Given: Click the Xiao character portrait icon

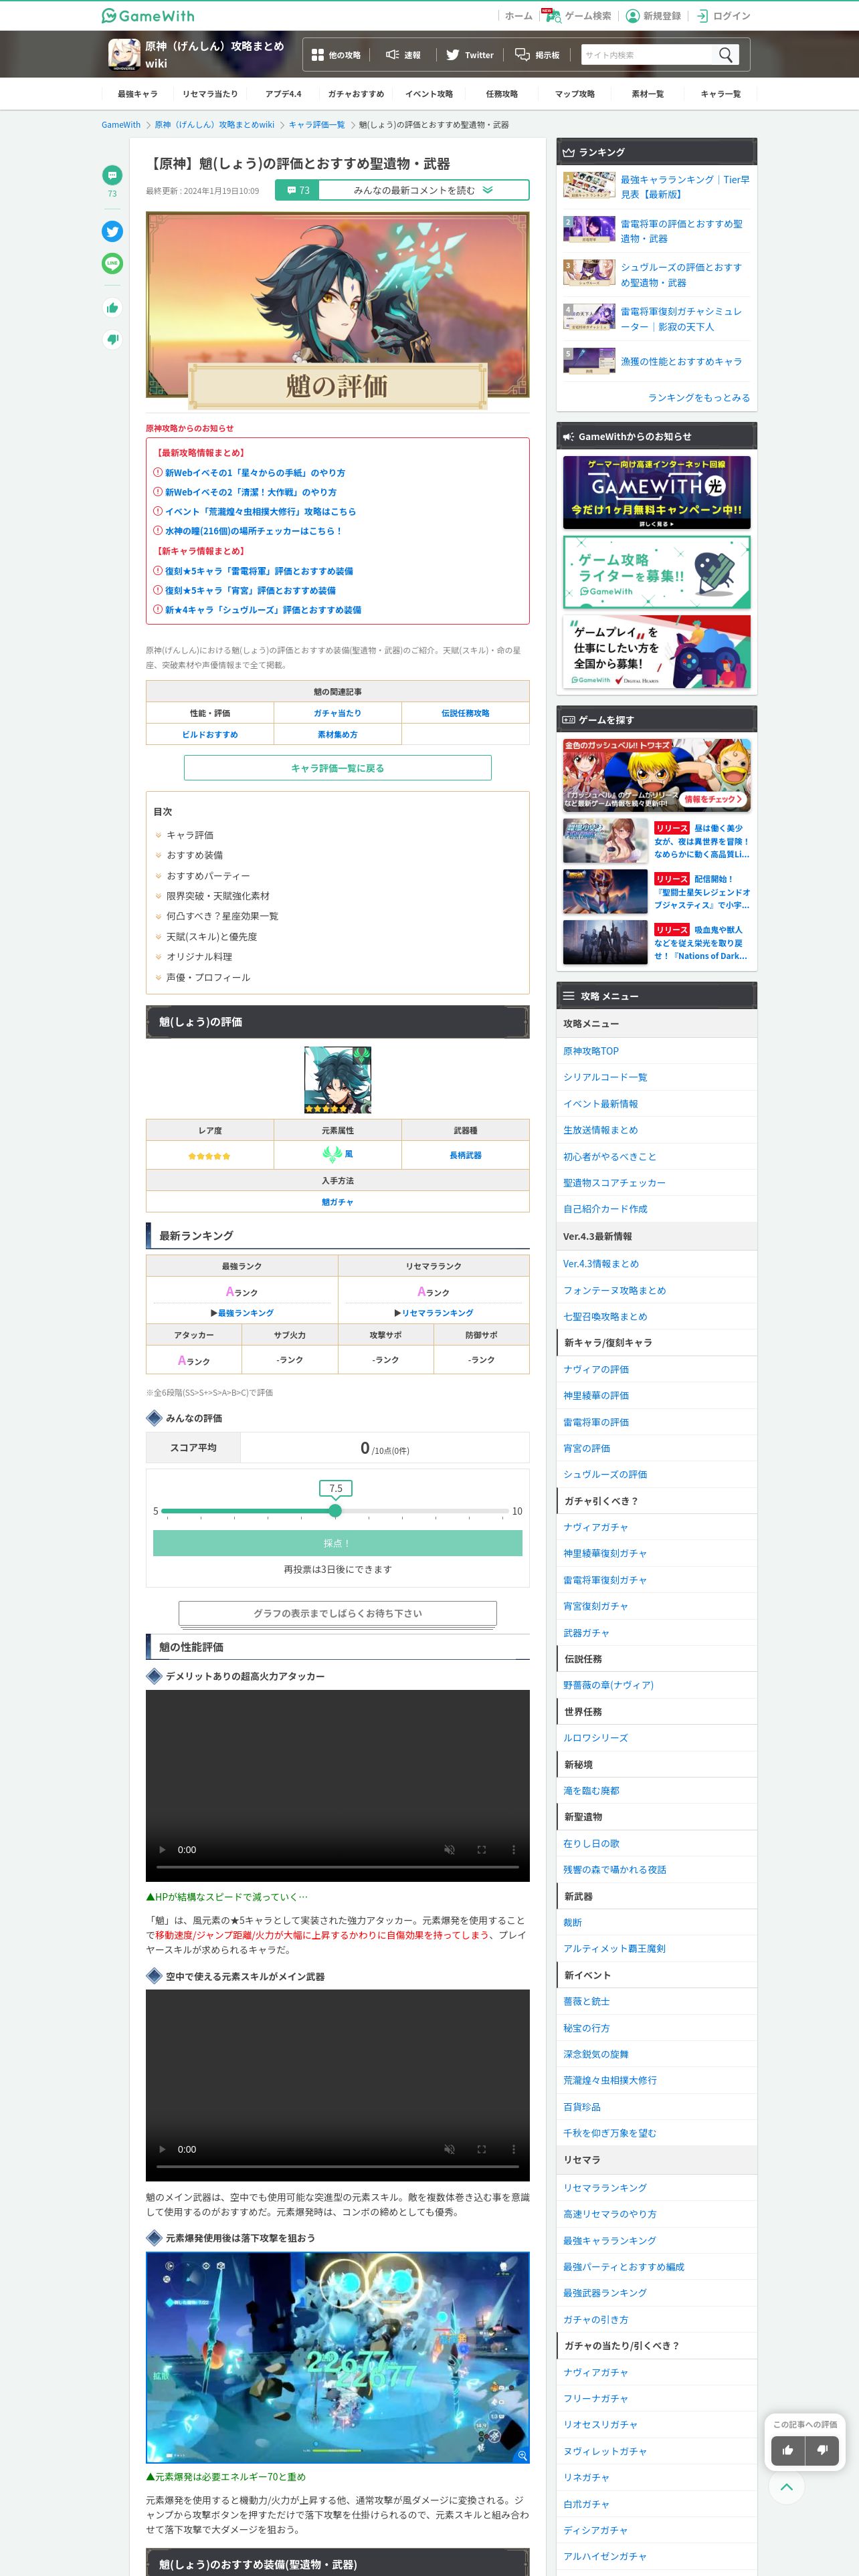Looking at the screenshot, I should click(337, 1080).
